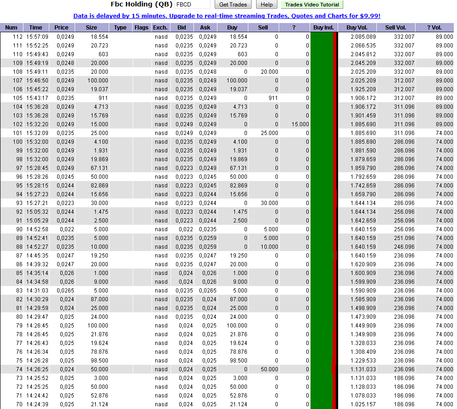This screenshot has width=457, height=409.
Task: Open the Trades Video Tutorial button
Action: click(312, 4)
